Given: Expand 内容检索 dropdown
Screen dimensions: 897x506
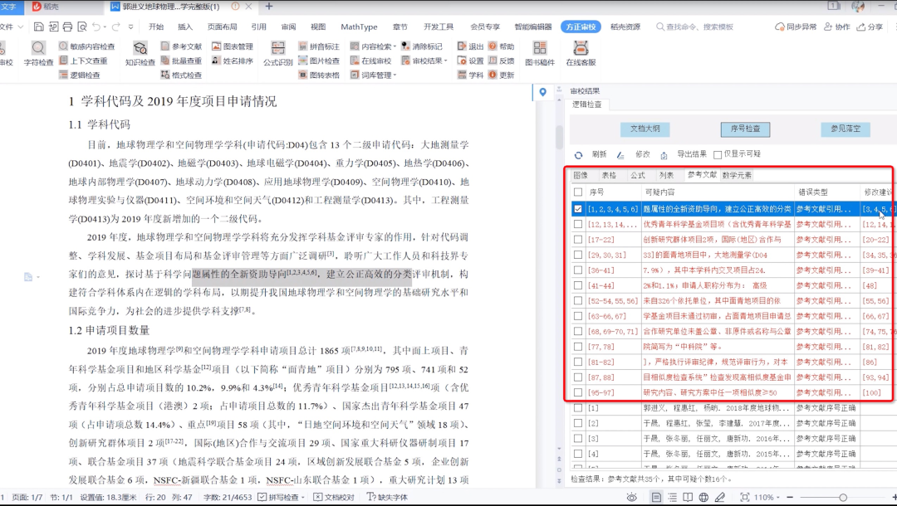Looking at the screenshot, I should (x=395, y=46).
